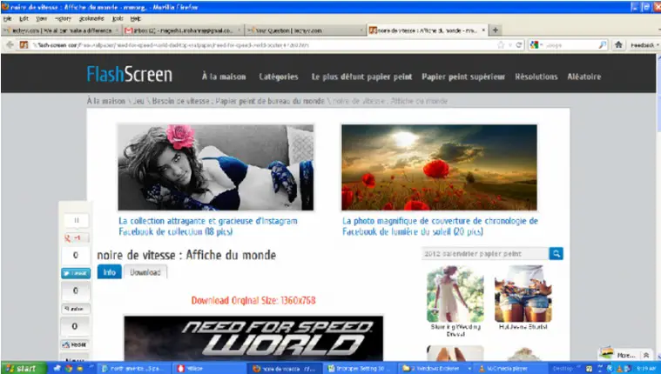Image resolution: width=661 pixels, height=374 pixels.
Task: Select the Download tab
Action: pyautogui.click(x=145, y=272)
